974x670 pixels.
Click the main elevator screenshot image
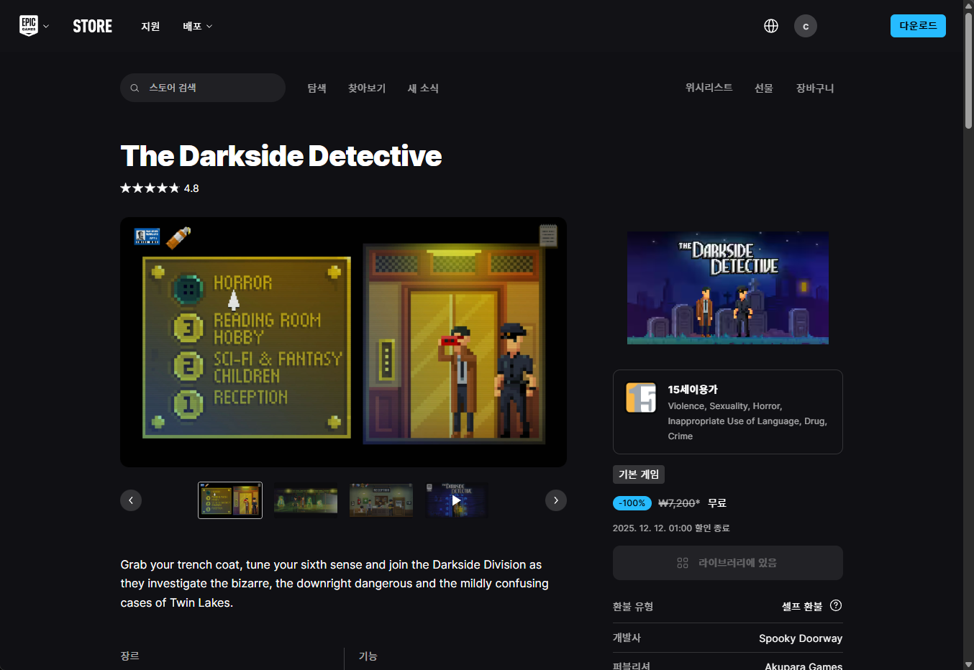[x=343, y=342]
